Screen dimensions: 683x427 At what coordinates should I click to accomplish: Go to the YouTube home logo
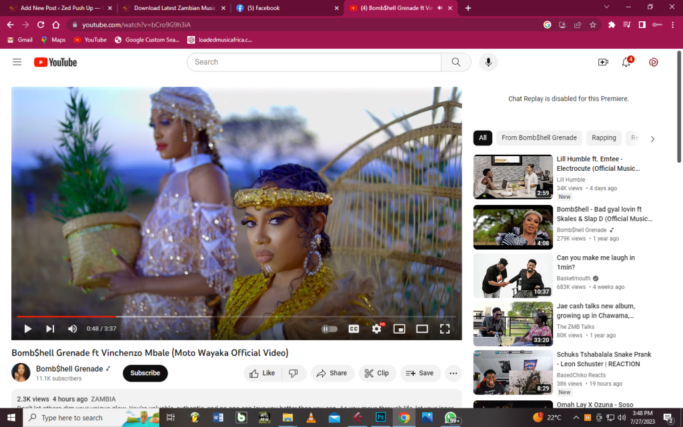(55, 62)
